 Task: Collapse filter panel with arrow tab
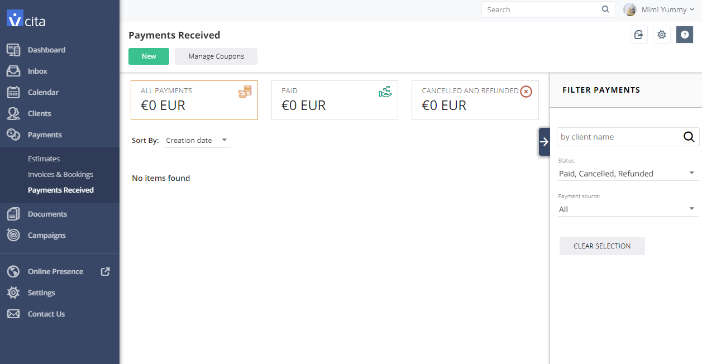click(544, 142)
